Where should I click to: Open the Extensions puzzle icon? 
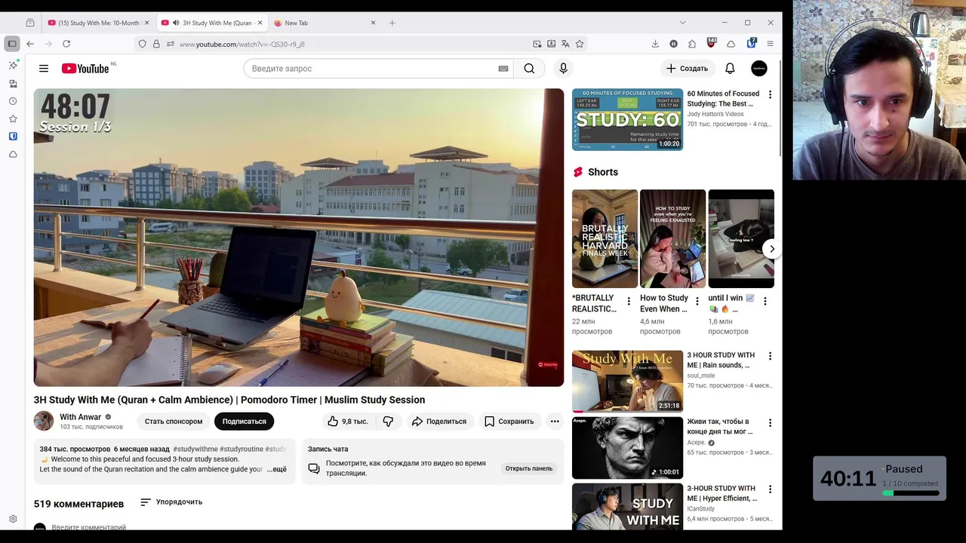(x=692, y=44)
